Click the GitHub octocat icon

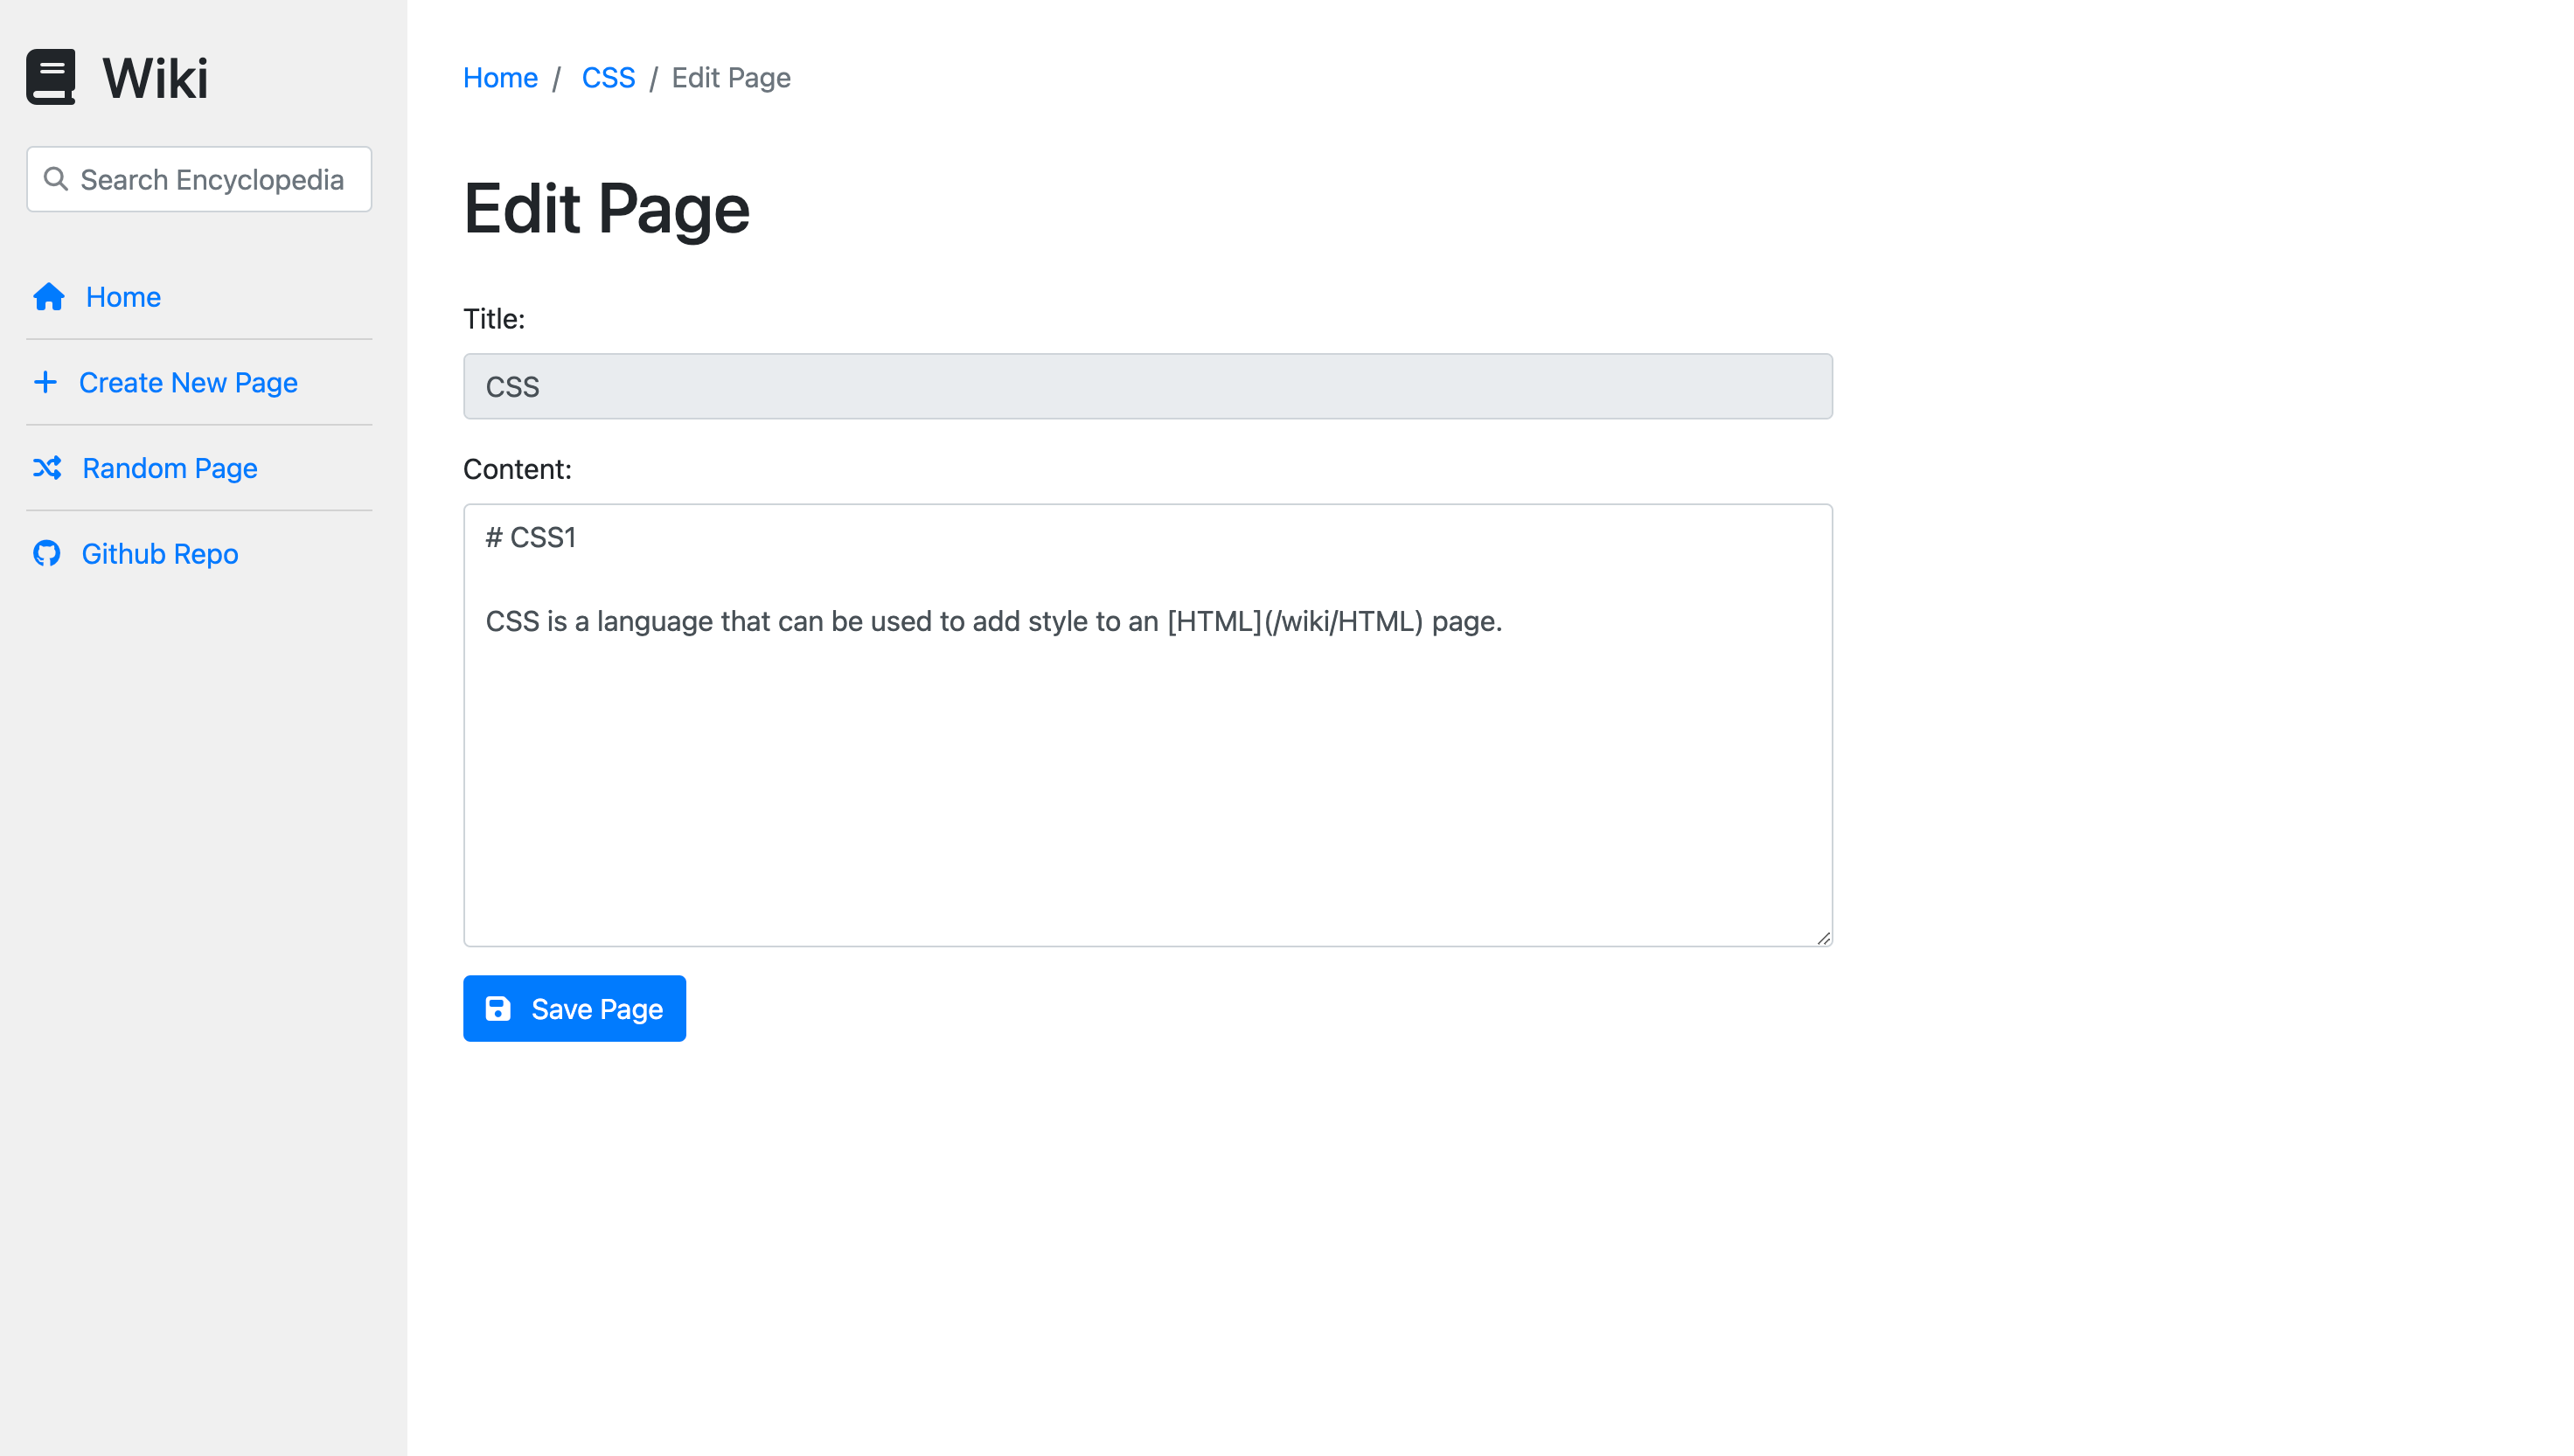coord(47,553)
